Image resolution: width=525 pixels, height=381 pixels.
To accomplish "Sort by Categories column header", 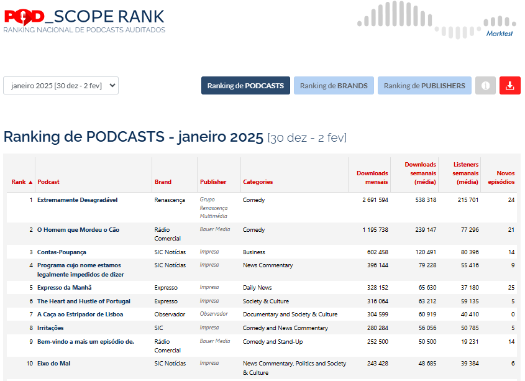I will pos(258,182).
